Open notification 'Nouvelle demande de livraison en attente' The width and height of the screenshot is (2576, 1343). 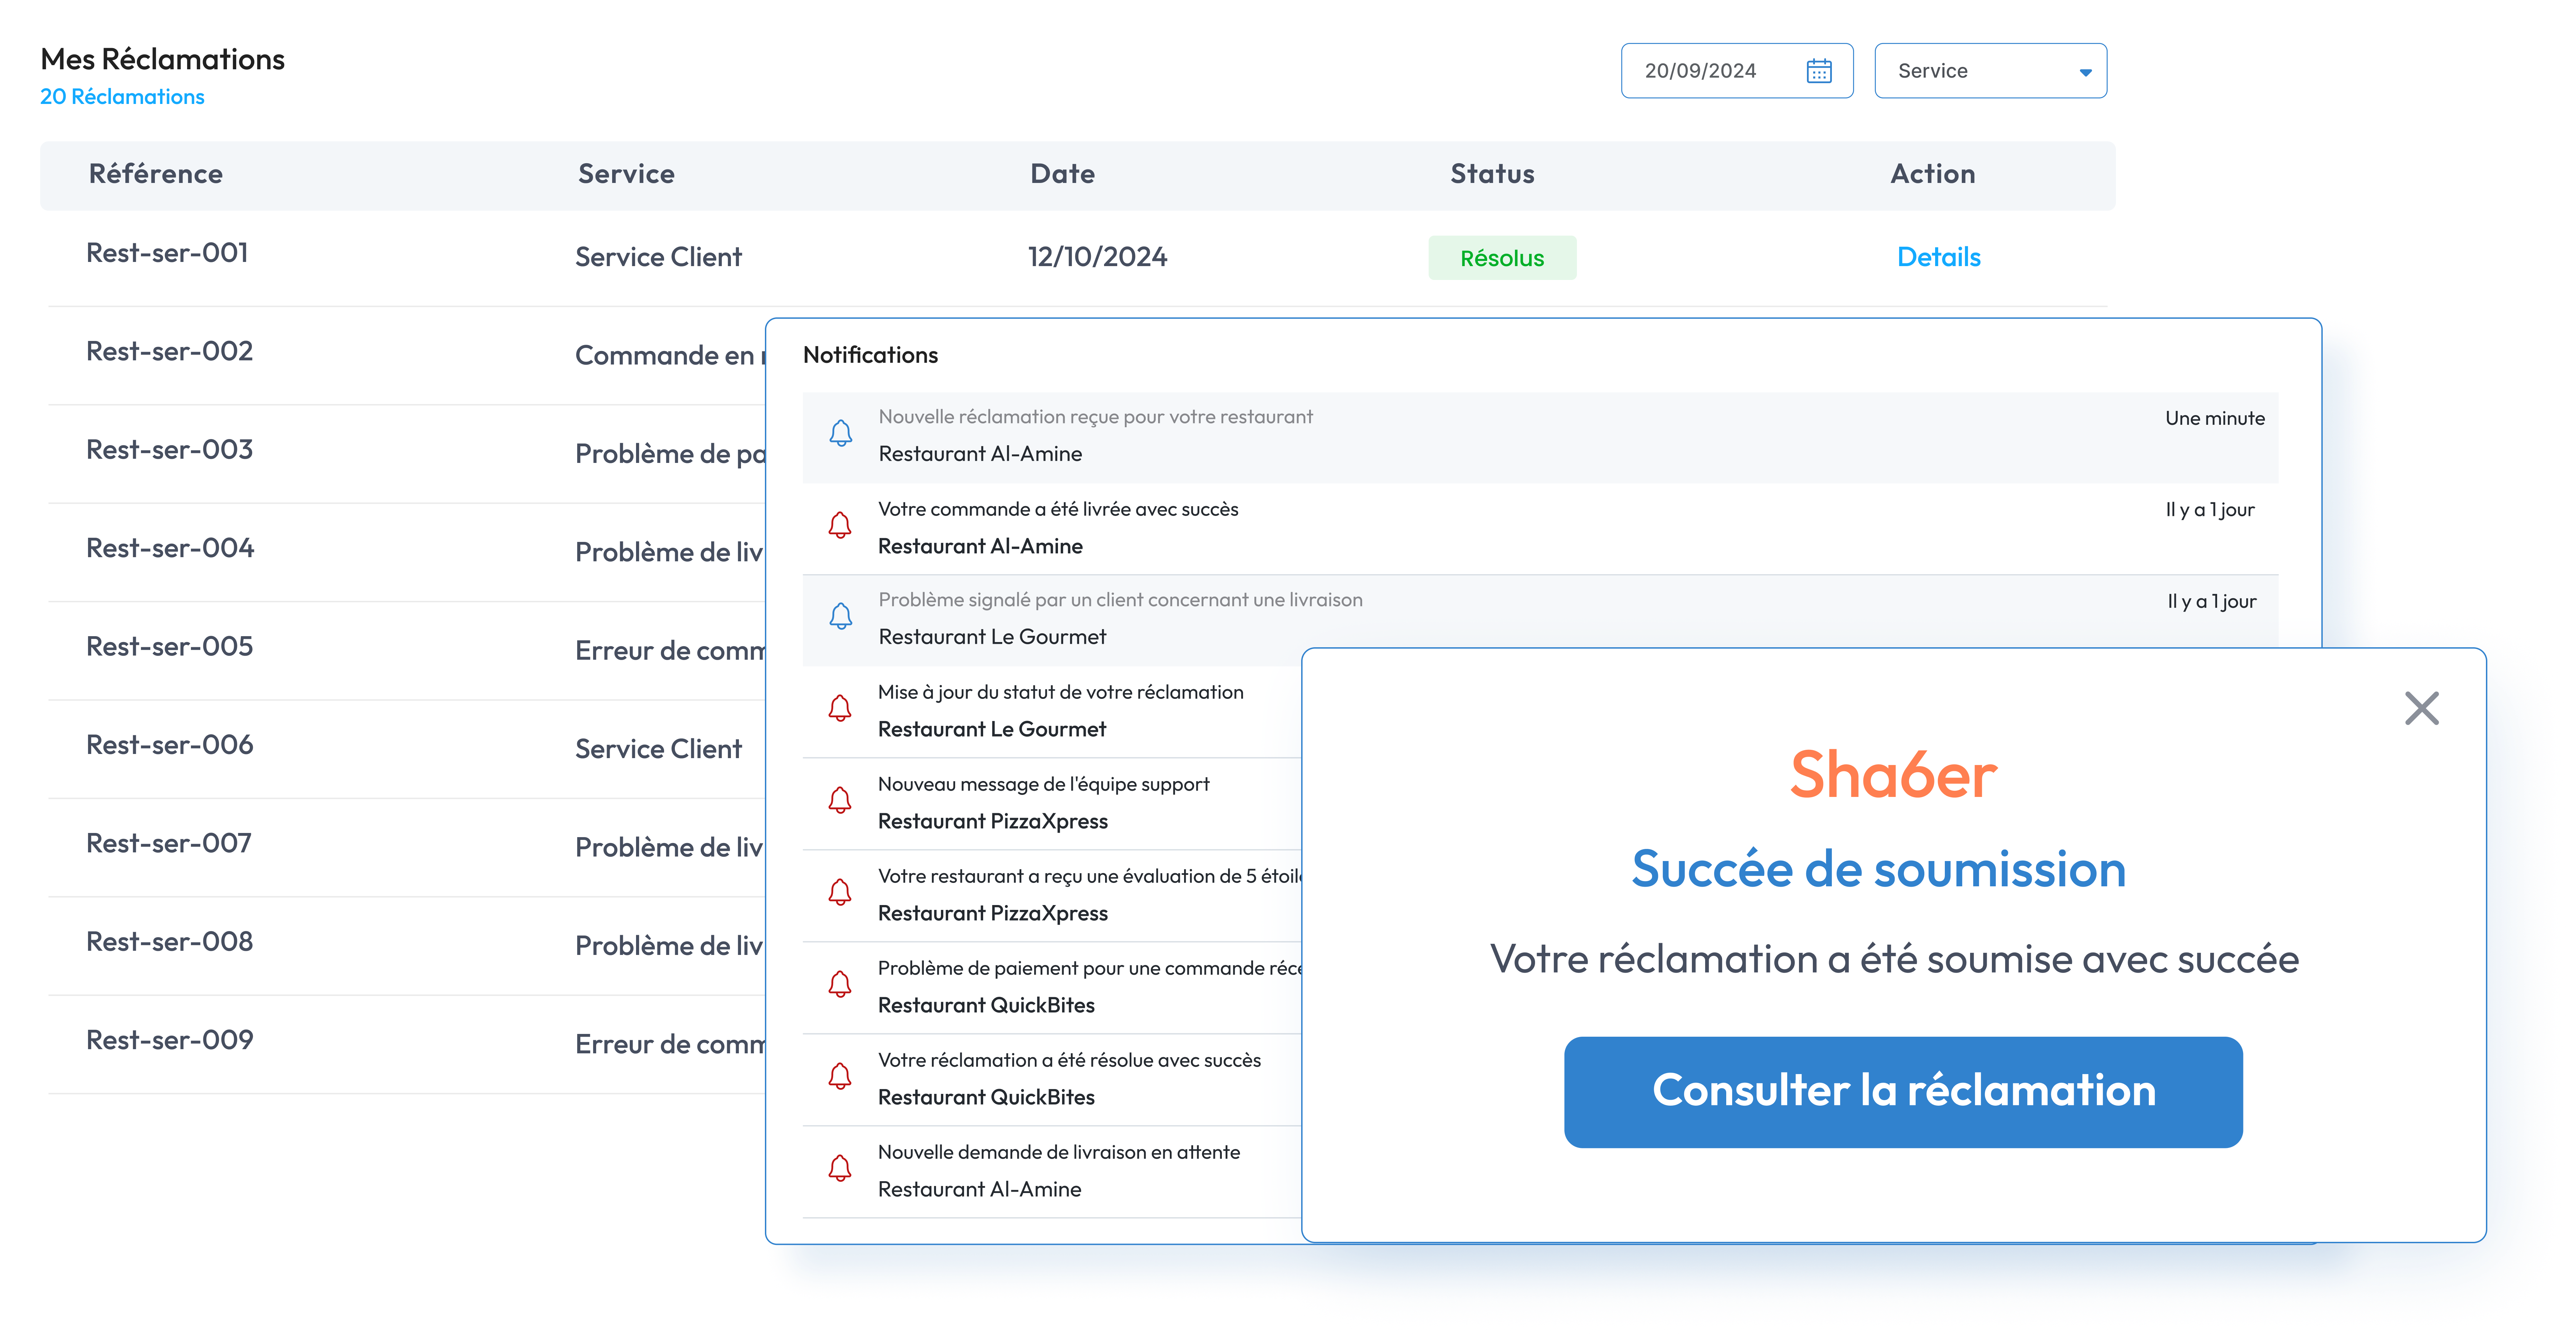pyautogui.click(x=1052, y=1172)
